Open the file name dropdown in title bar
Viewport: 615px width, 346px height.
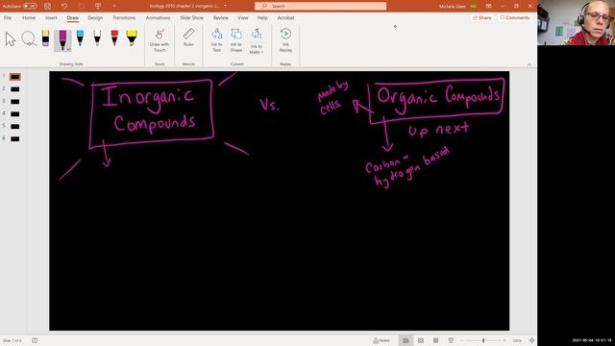[226, 7]
